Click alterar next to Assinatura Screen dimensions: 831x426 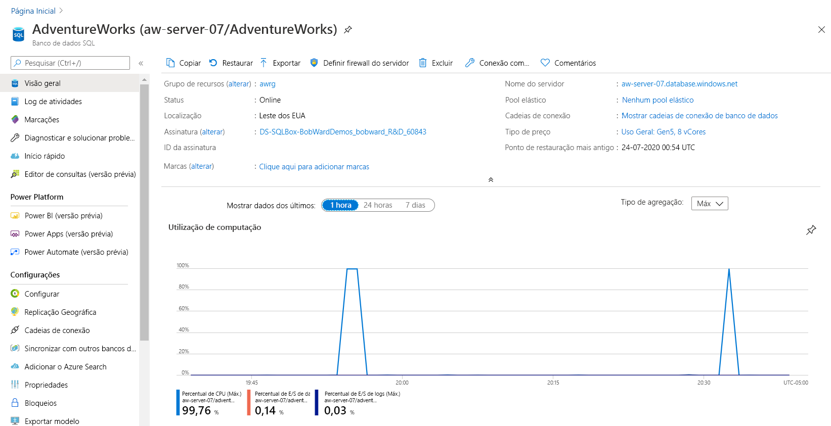pos(212,132)
